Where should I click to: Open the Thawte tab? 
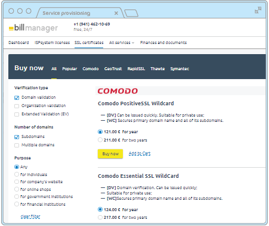157,69
